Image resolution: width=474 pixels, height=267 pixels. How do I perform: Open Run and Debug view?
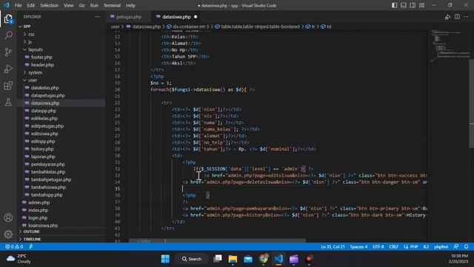point(8,69)
